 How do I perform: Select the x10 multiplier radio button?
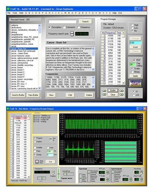[134, 95]
